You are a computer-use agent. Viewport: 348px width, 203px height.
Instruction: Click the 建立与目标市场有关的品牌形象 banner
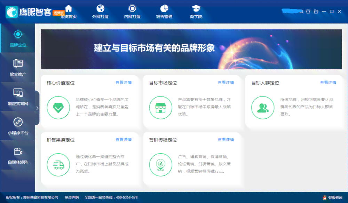pos(191,49)
